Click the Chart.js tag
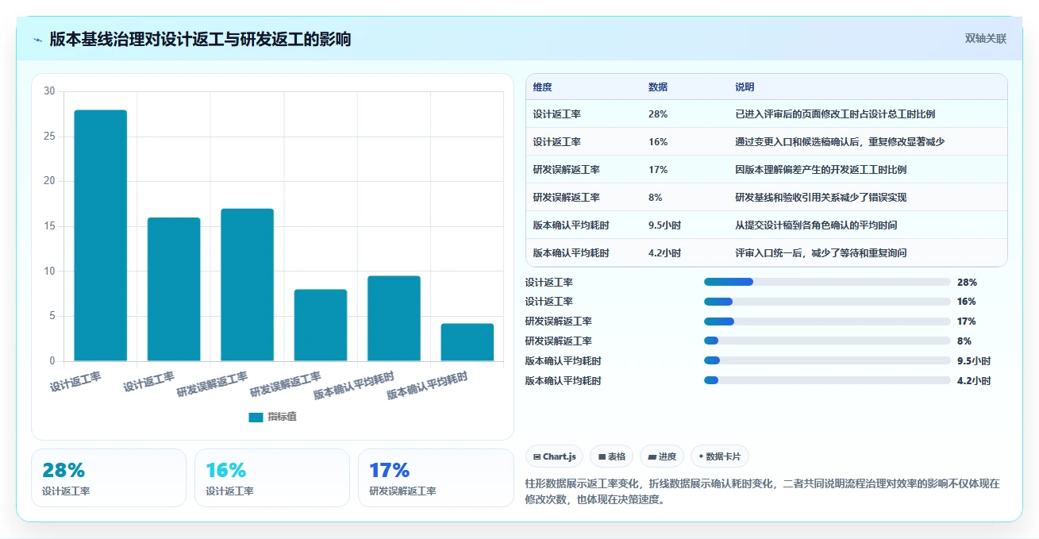The height and width of the screenshot is (539, 1039). tap(554, 456)
